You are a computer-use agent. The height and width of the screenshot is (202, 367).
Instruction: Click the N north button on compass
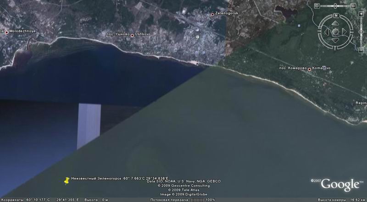coord(336,15)
